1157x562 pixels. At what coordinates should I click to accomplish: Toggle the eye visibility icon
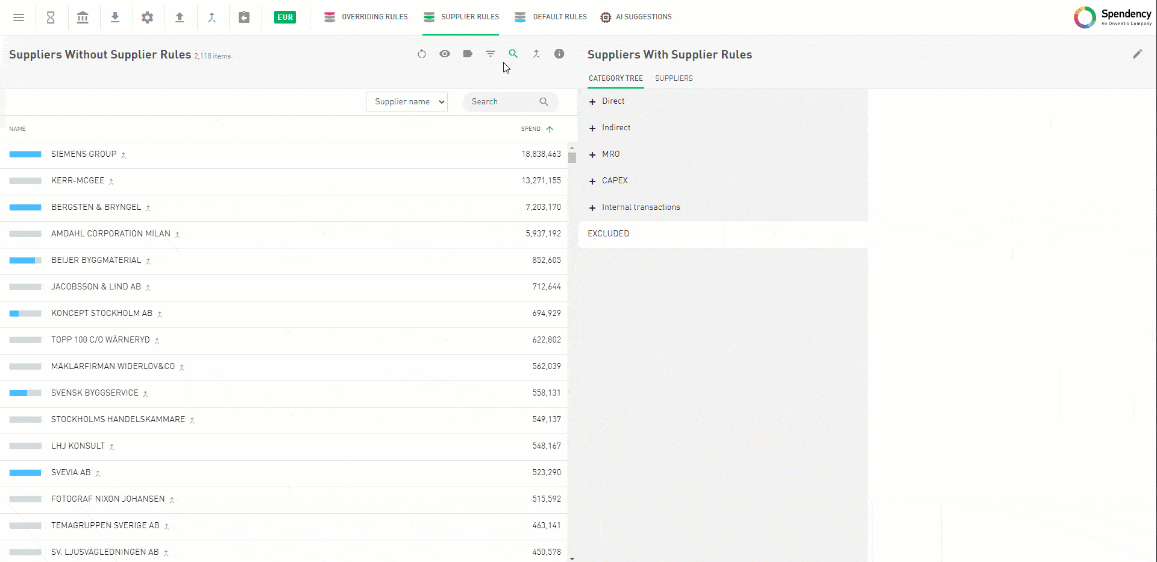445,54
